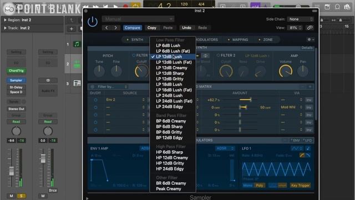
Task: Switch to the ZONE tab
Action: [266, 39]
